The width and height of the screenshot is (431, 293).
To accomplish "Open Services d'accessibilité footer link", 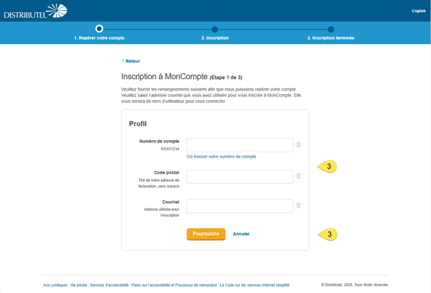I will pos(109,285).
